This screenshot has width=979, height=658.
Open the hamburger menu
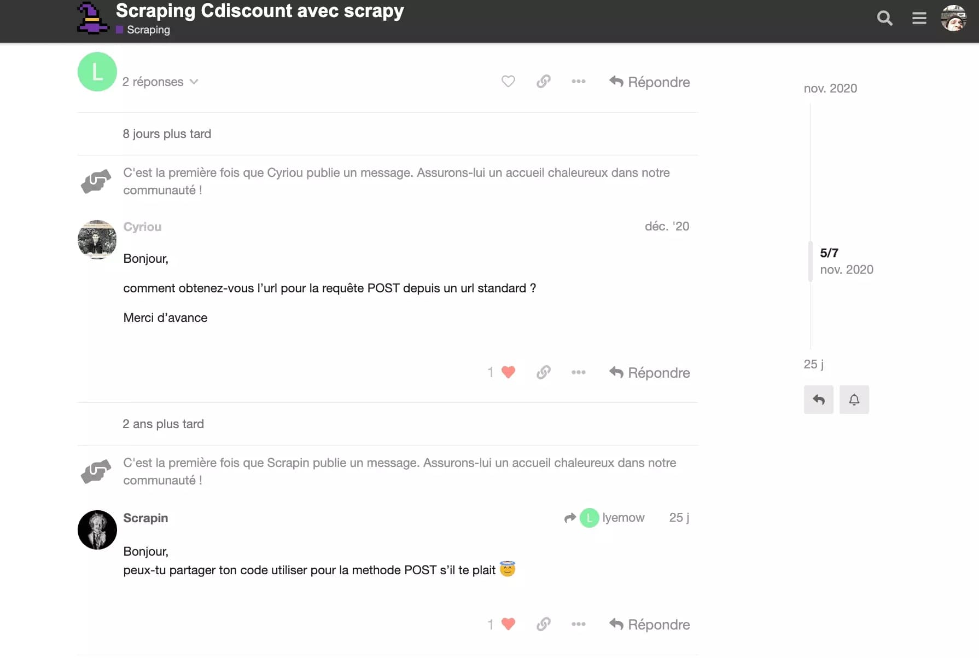click(x=919, y=18)
